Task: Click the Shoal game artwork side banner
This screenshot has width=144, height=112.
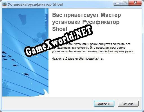Action: pos(25,52)
